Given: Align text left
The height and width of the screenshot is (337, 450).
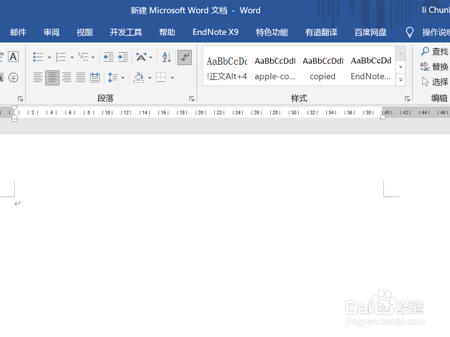Looking at the screenshot, I should click(38, 78).
